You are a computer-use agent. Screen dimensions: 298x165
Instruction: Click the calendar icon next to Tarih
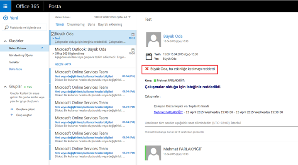[x=149, y=56]
